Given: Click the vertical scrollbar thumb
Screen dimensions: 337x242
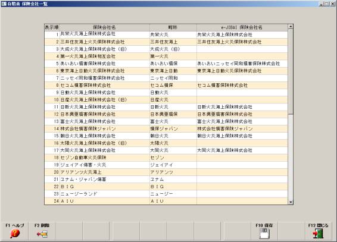Looking at the screenshot, I should pos(291,71).
